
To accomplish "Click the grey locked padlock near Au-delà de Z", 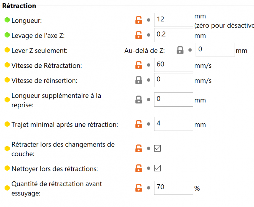I will point(180,50).
